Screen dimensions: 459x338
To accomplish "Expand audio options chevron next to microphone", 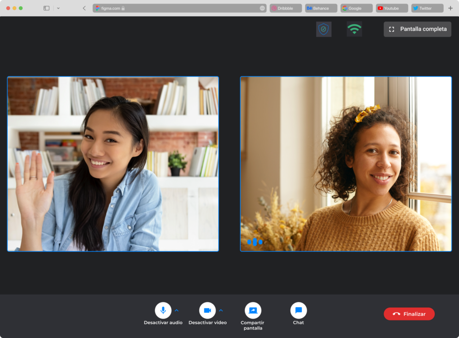I will pos(177,310).
